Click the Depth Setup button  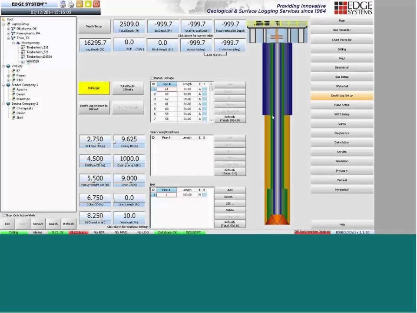coord(94,27)
